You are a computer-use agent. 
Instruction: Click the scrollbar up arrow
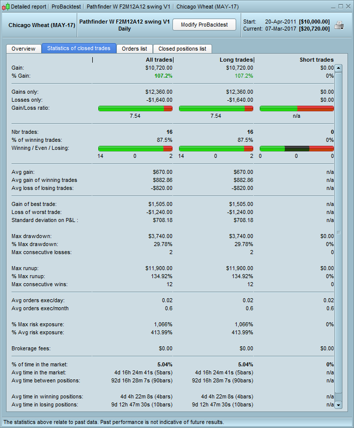[x=338, y=68]
